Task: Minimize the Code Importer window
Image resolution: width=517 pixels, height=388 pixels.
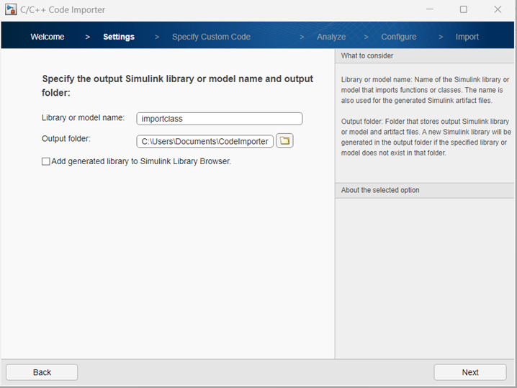Action: [430, 9]
